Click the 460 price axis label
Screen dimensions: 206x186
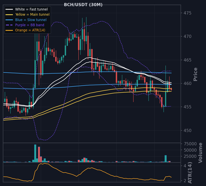click(187, 83)
